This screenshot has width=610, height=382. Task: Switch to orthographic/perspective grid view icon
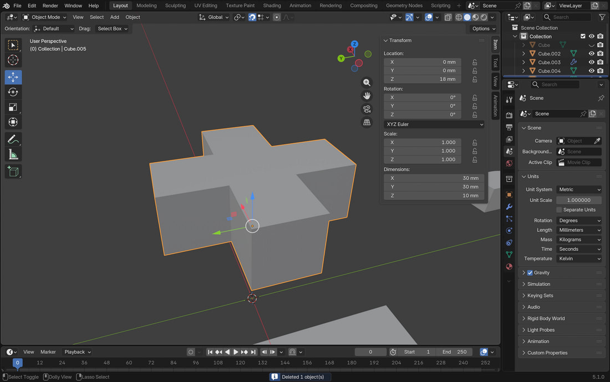pos(367,122)
